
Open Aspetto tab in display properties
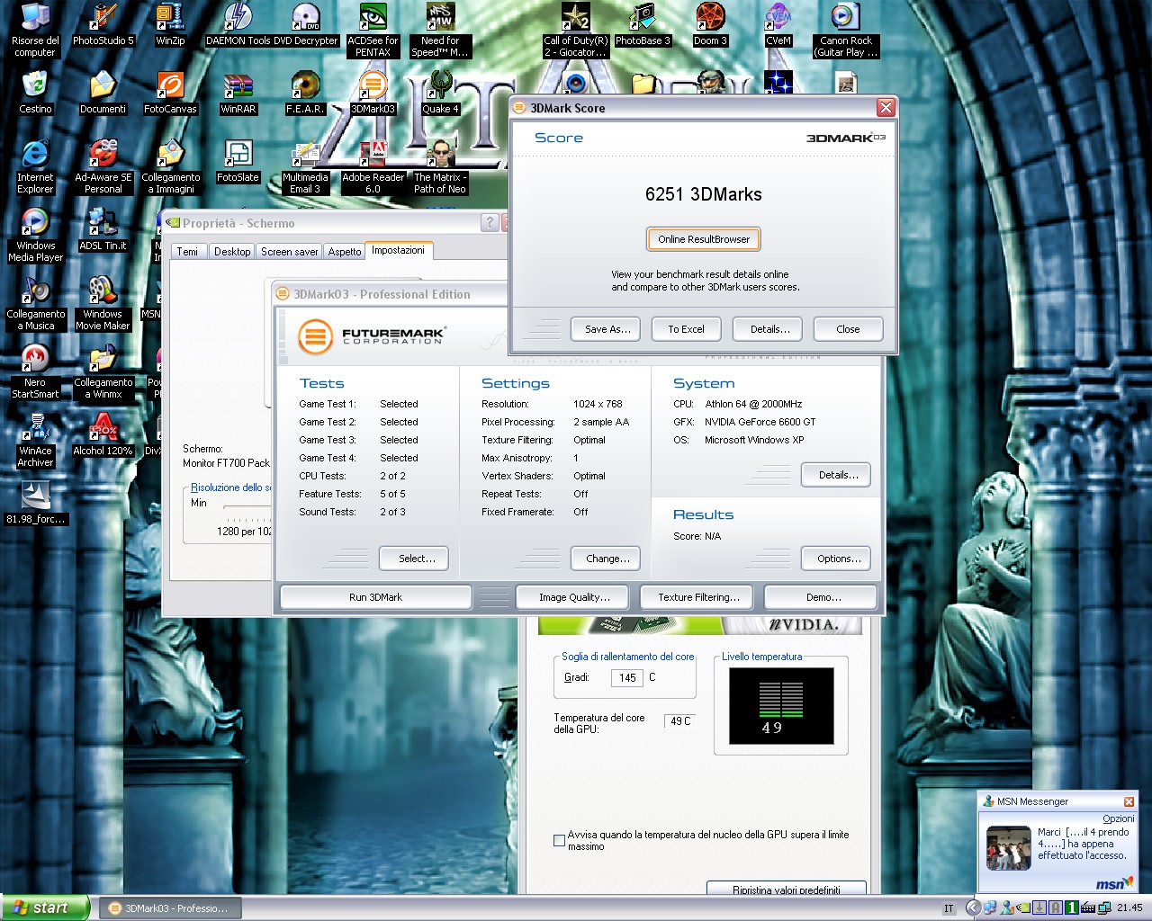click(345, 252)
